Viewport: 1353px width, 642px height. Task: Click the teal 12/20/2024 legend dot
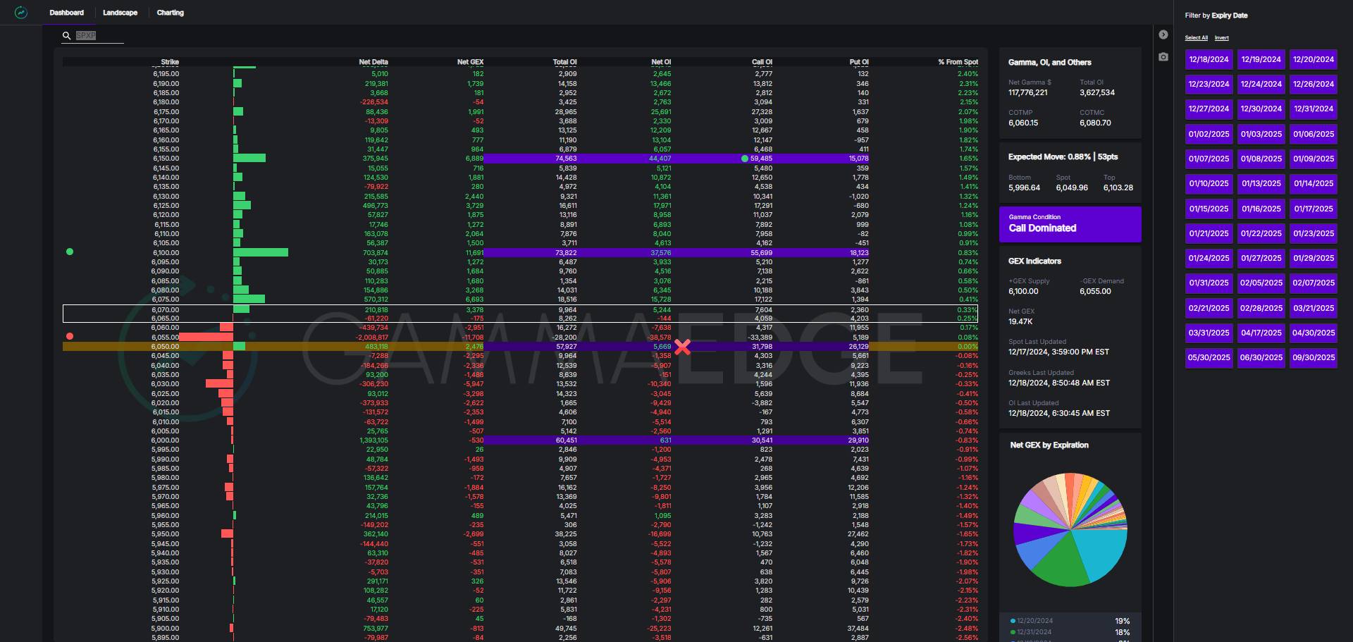(1013, 621)
